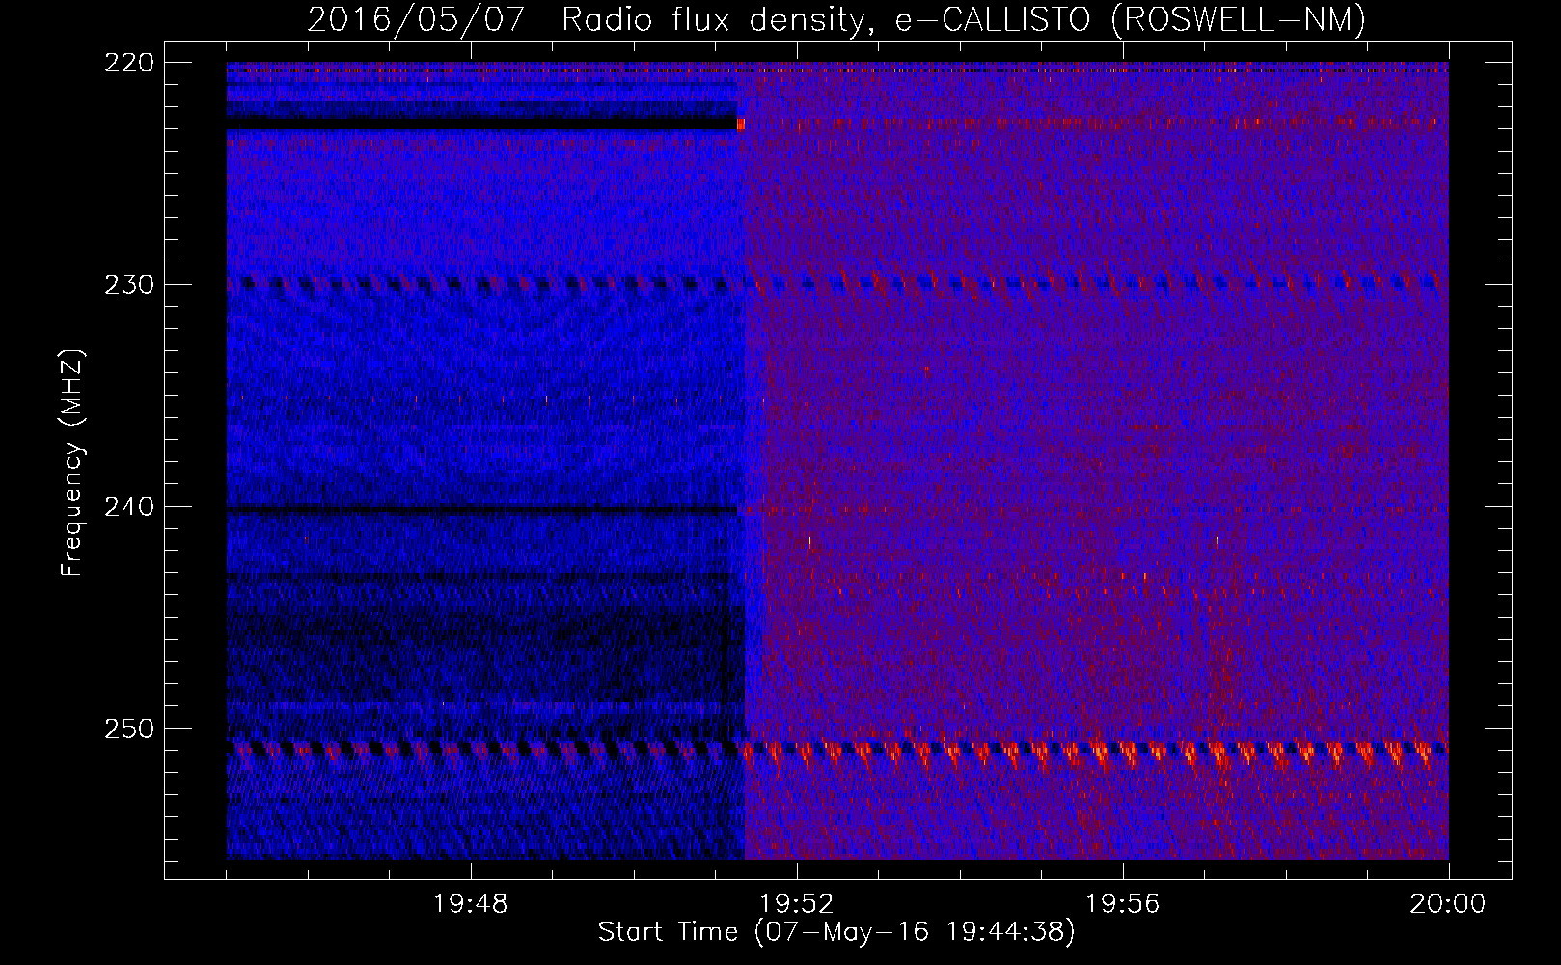Click the 20:00 time tick label
The height and width of the screenshot is (965, 1561).
tap(1448, 904)
